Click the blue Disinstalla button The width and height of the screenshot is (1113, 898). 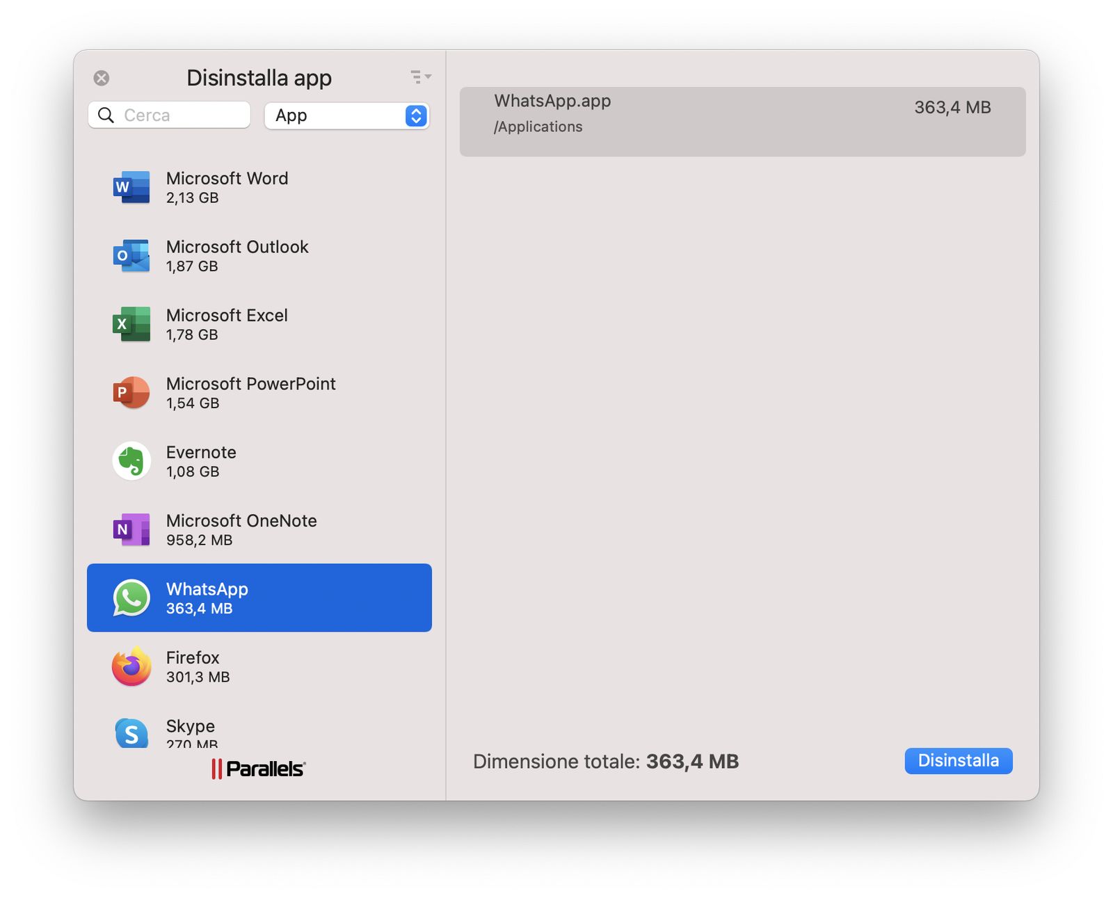959,761
